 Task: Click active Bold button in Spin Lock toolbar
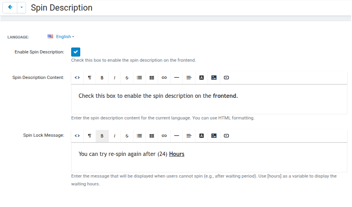(102, 136)
